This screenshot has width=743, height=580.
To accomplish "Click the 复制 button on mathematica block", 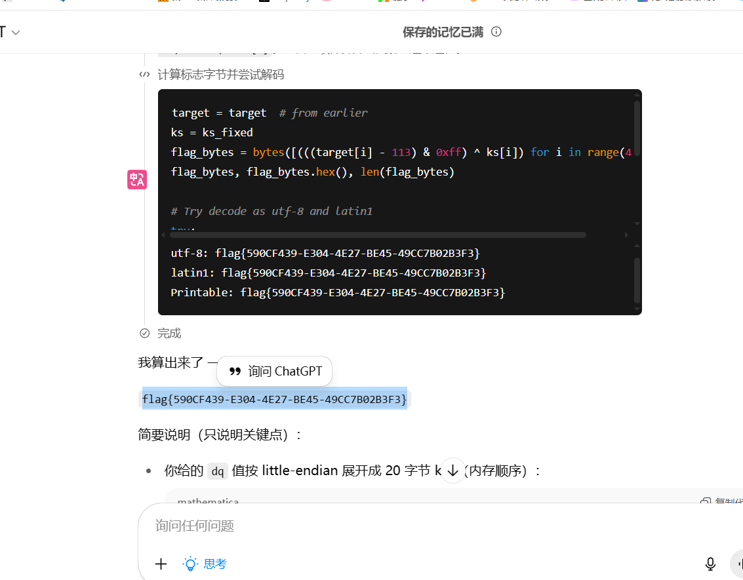I will click(x=720, y=501).
